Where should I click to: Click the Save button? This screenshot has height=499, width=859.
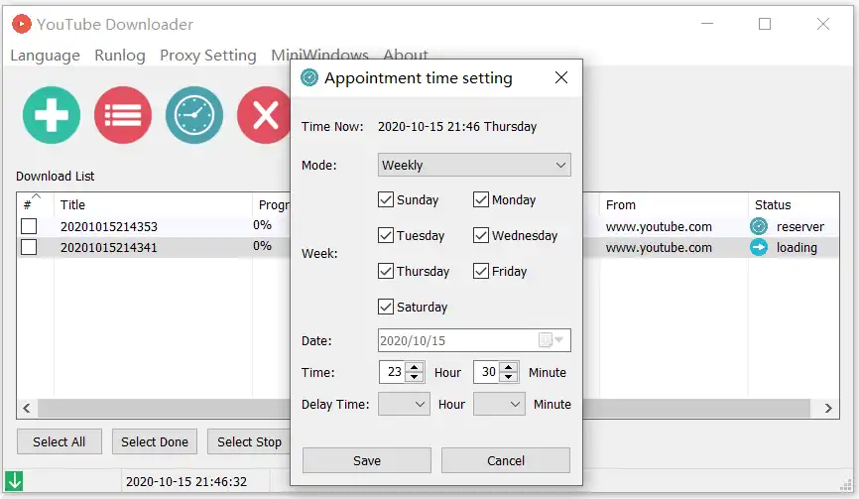coord(367,460)
